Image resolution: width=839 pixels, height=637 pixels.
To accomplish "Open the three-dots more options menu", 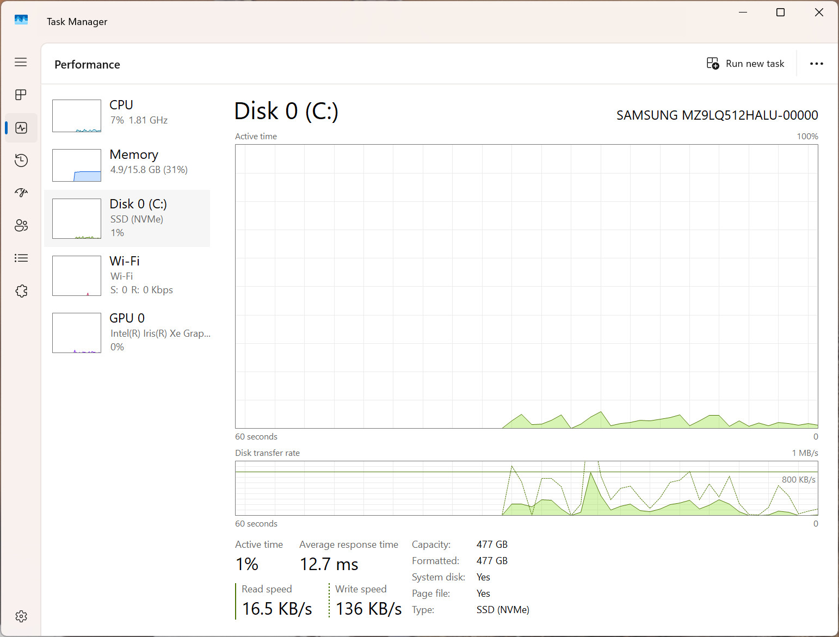I will tap(816, 64).
